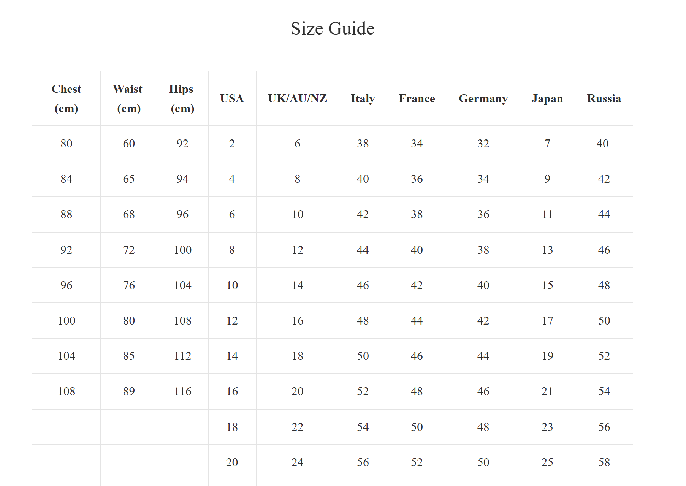Click the Italy column header
This screenshot has height=486, width=686.
pyautogui.click(x=363, y=98)
